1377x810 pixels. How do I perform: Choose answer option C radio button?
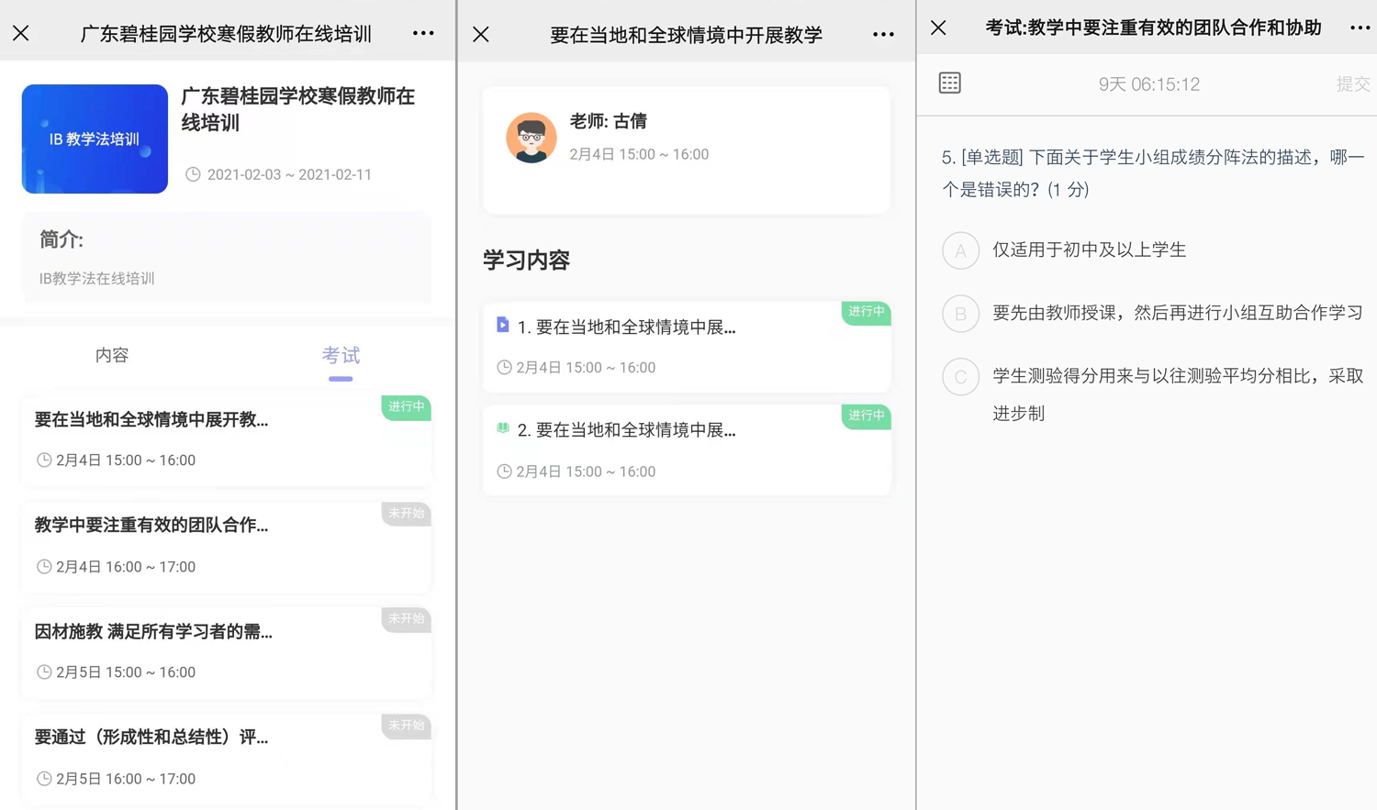tap(960, 377)
